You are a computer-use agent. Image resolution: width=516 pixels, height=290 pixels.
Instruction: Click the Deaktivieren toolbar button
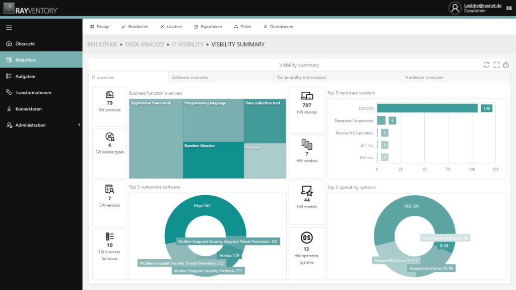[278, 27]
